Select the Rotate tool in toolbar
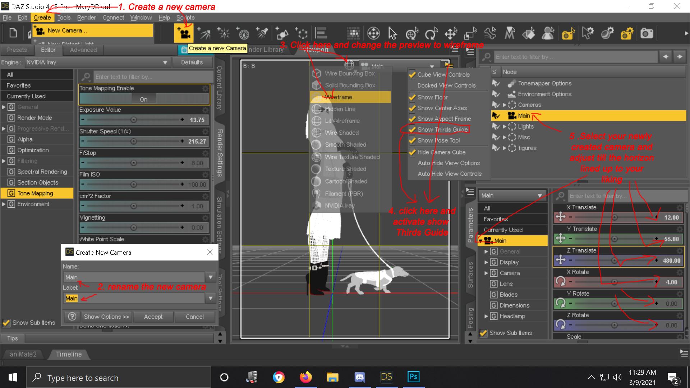The width and height of the screenshot is (690, 388). pyautogui.click(x=431, y=33)
